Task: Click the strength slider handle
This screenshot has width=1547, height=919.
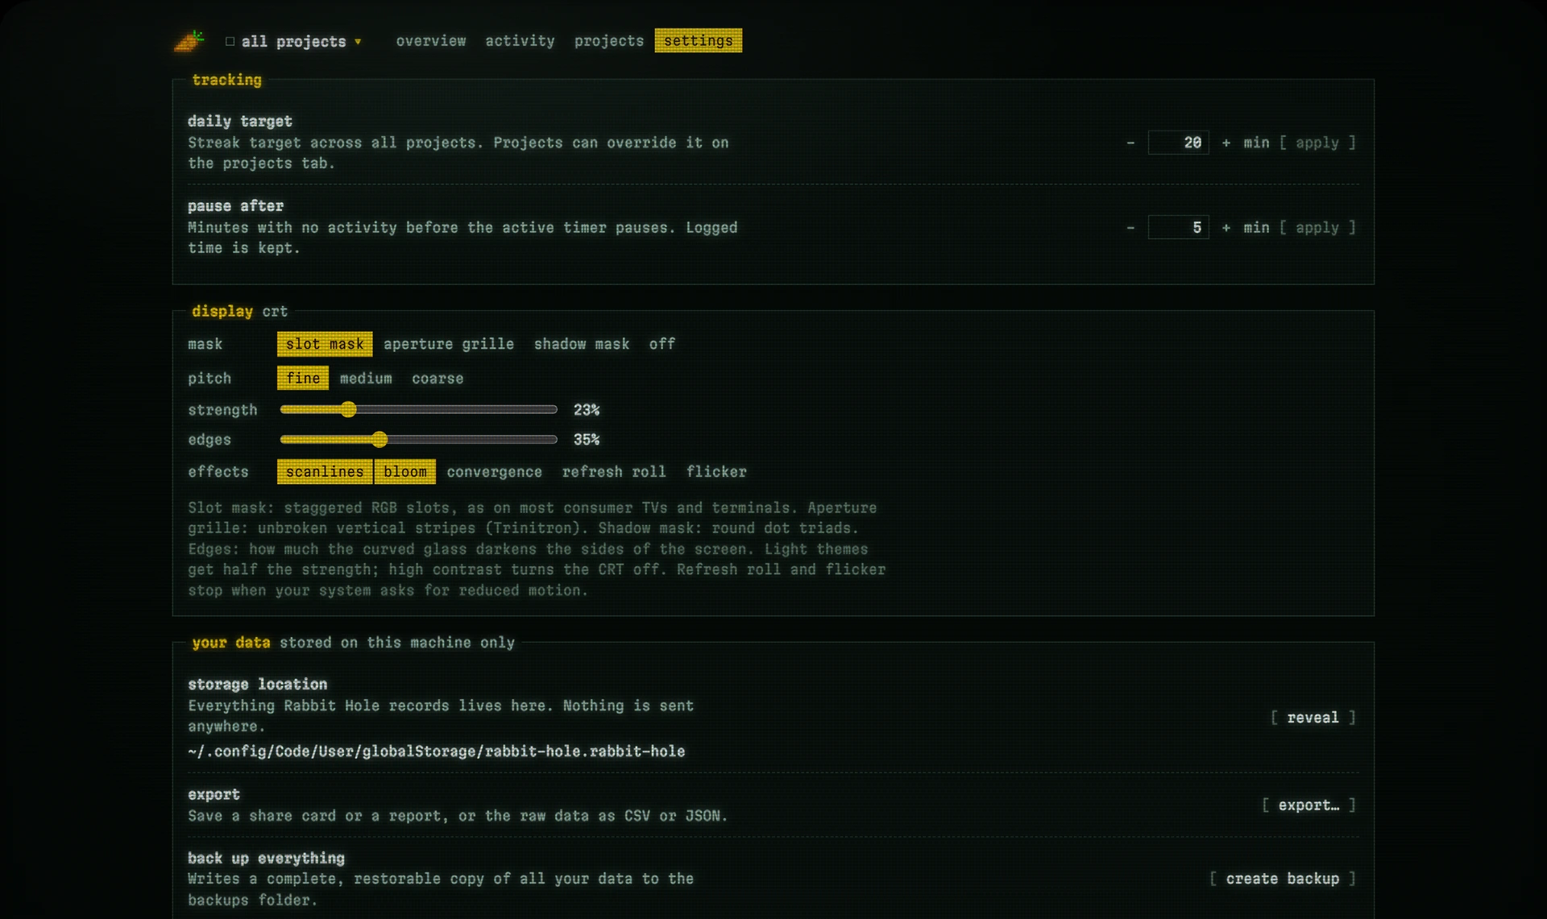Action: pyautogui.click(x=348, y=410)
